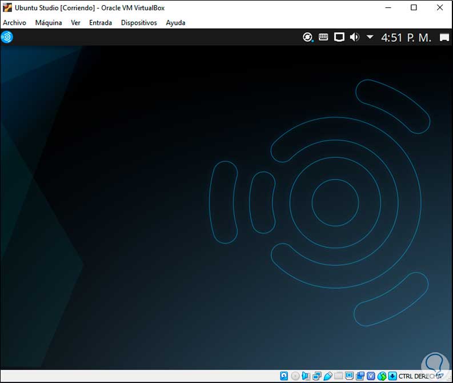This screenshot has width=453, height=383.
Task: Click the display status indicator icon
Action: tap(349, 376)
